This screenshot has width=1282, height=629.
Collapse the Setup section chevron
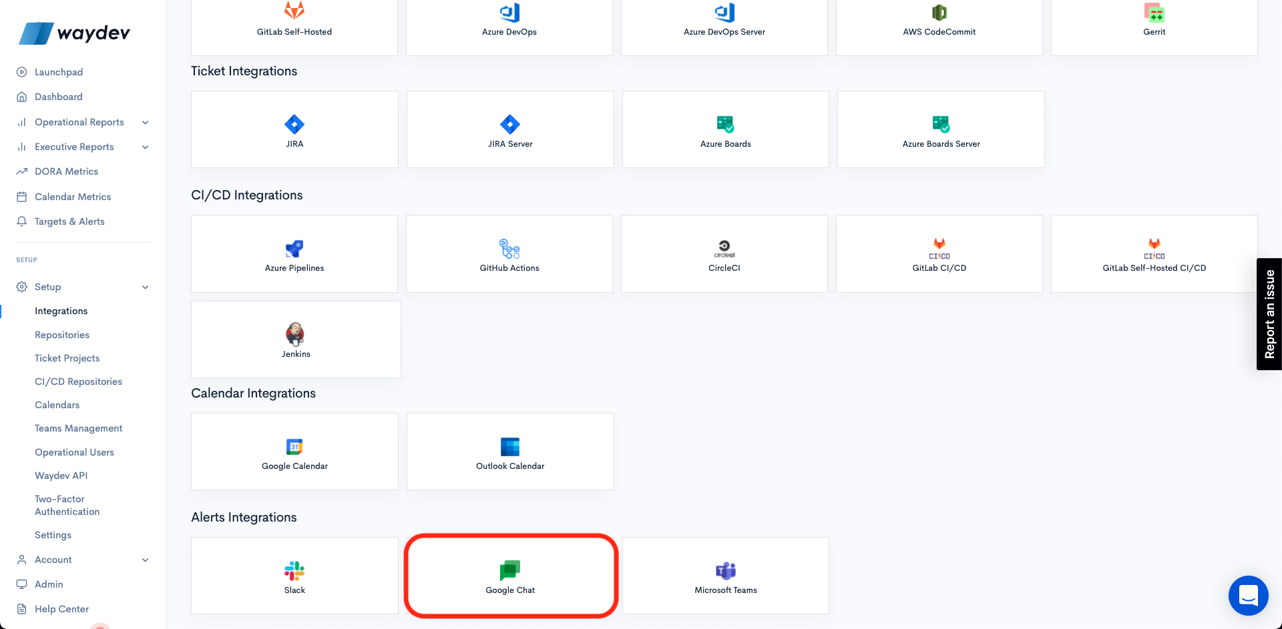(146, 287)
